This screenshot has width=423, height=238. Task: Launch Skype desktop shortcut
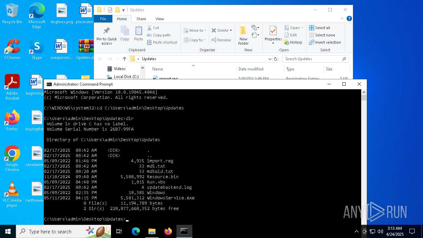pos(37,50)
